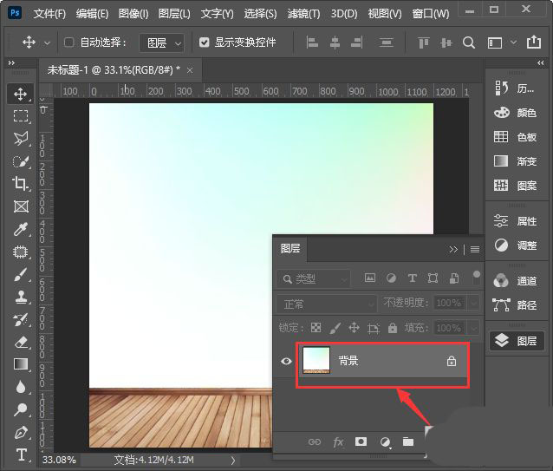Image resolution: width=553 pixels, height=471 pixels.
Task: Open the Swatches (色板) panel
Action: click(x=515, y=137)
